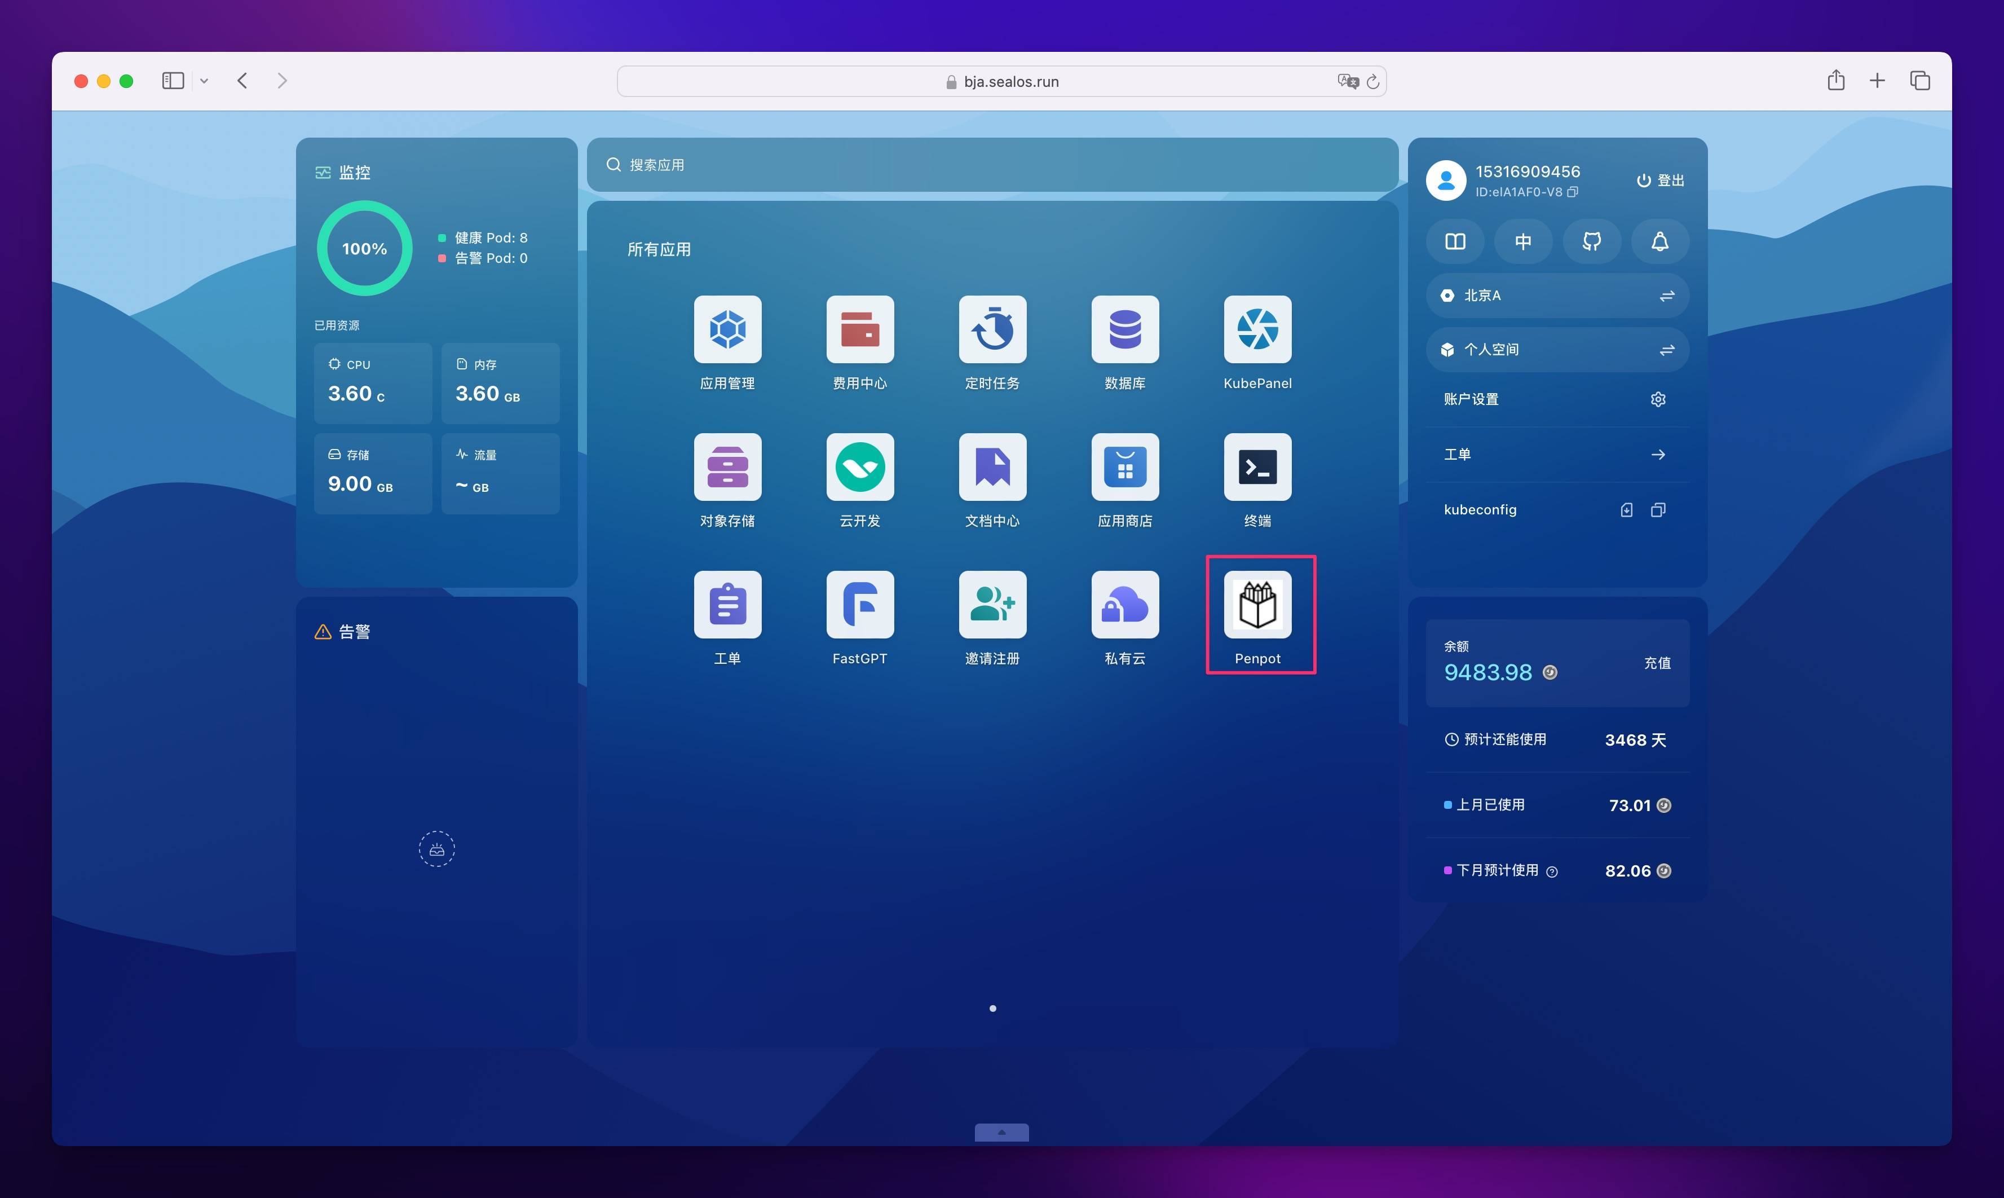This screenshot has height=1198, width=2004.
Task: Launch the KubePanel application
Action: tap(1257, 329)
